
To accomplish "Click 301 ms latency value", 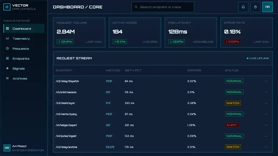I will point(129,125).
